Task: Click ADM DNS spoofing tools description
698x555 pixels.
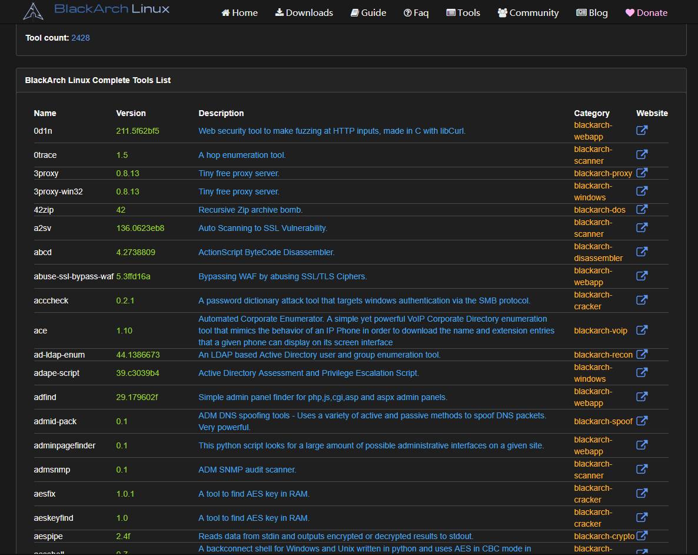Action: pyautogui.click(x=373, y=421)
